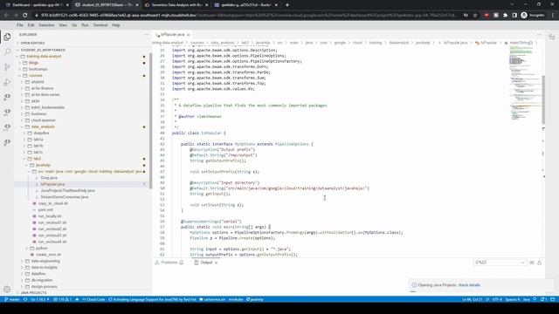Viewport: 559px width, 314px height.
Task: Open the Selection menu
Action: 46,25
